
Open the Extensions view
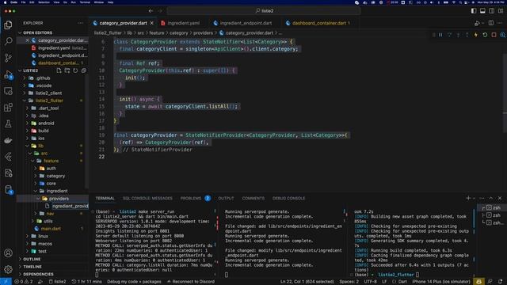pos(8,108)
